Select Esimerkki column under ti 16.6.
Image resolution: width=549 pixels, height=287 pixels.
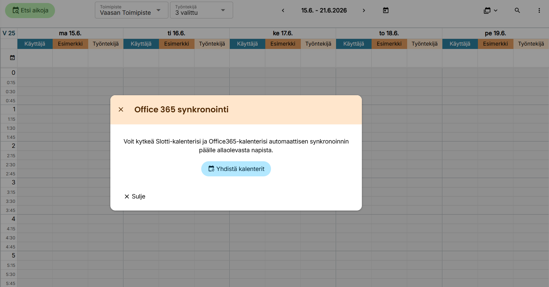click(x=176, y=44)
